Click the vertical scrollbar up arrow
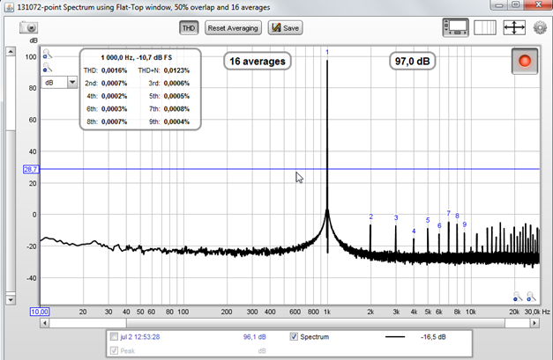Viewport: 553px width, 360px height. click(11, 51)
